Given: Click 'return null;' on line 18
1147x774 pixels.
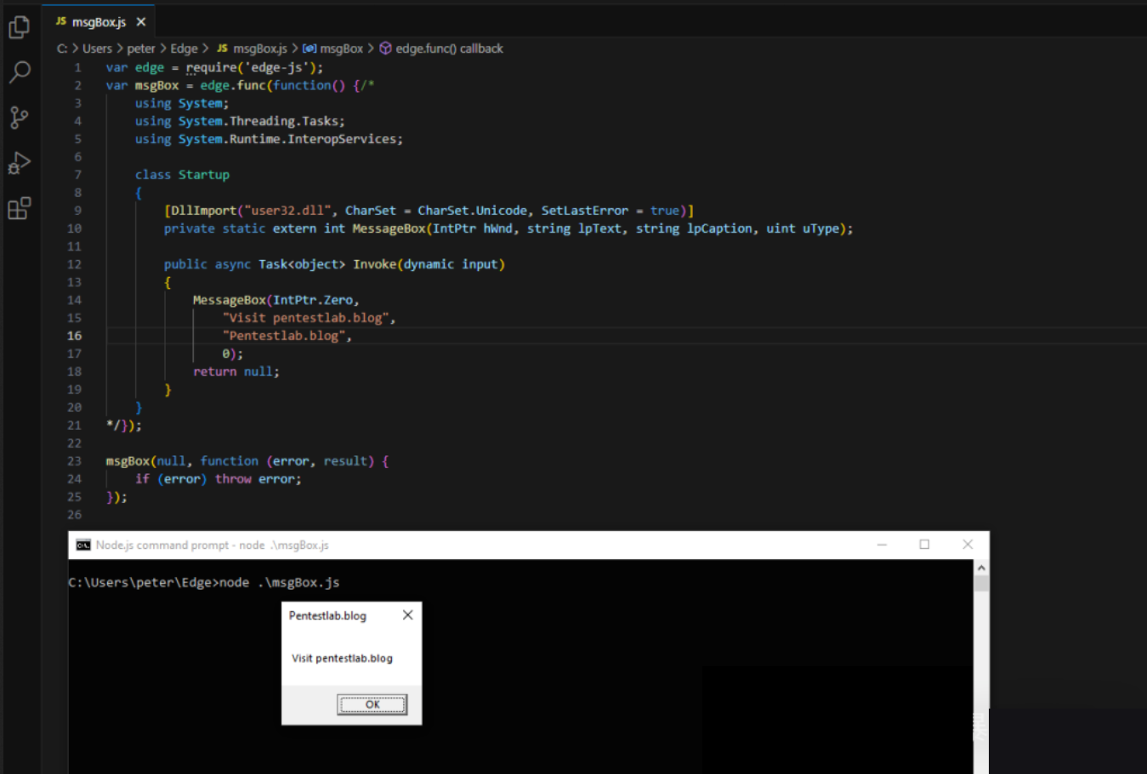Looking at the screenshot, I should [236, 371].
